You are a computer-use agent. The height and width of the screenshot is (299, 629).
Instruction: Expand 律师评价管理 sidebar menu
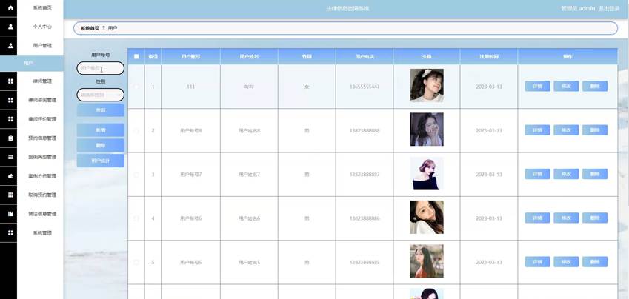[x=42, y=119]
